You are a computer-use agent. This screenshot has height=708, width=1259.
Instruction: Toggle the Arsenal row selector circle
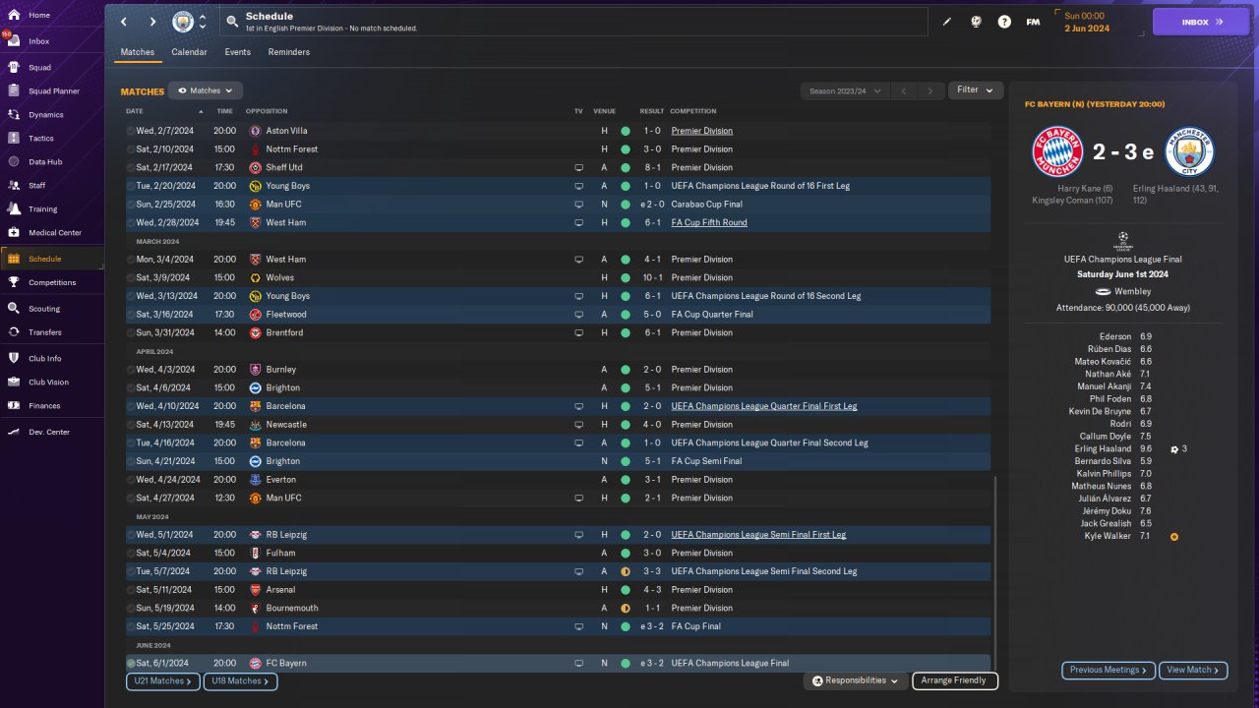pos(131,590)
